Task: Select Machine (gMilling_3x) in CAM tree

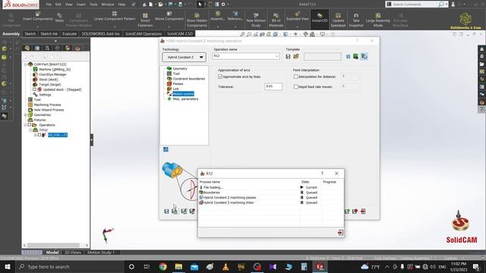Action: (55, 69)
